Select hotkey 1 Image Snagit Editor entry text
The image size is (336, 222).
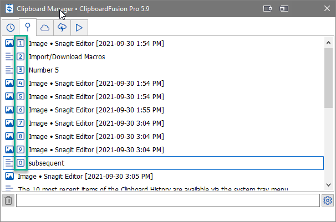(x=96, y=44)
